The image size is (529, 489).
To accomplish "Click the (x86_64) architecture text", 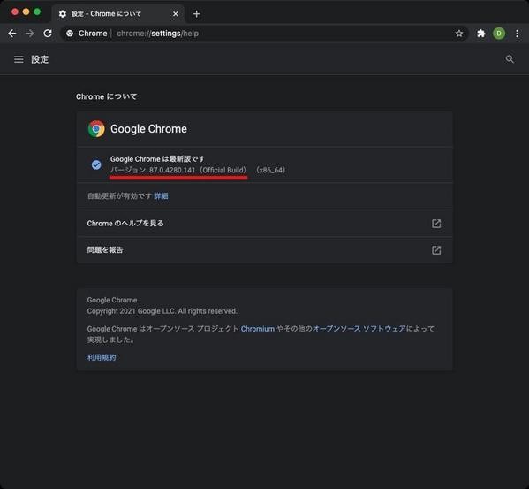I will tap(270, 170).
